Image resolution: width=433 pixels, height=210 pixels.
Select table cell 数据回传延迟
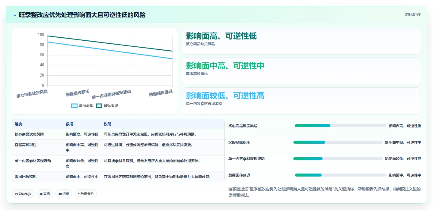click(x=26, y=177)
